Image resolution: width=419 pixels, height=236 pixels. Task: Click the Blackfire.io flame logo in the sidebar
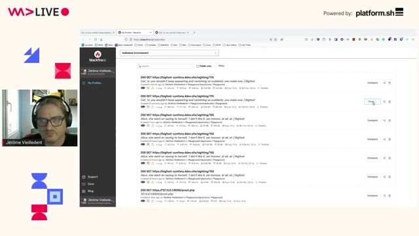point(98,54)
